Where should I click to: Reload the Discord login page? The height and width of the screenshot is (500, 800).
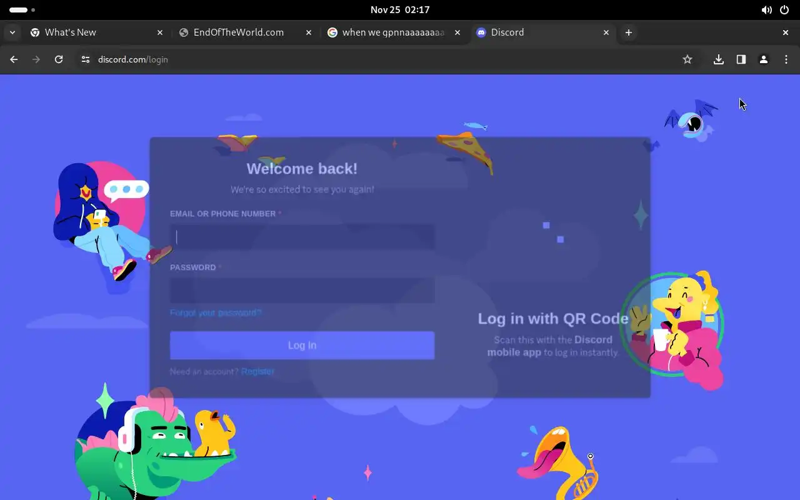click(x=59, y=59)
